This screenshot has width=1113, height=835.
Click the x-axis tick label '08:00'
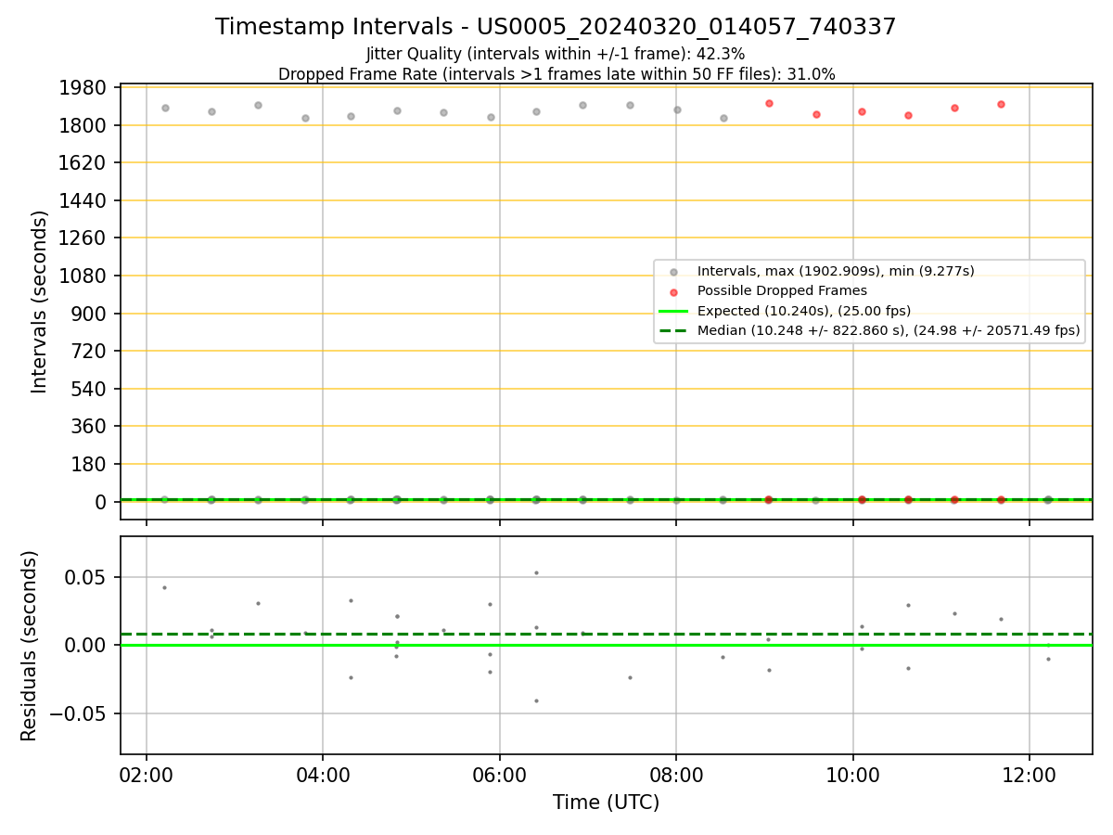click(676, 775)
